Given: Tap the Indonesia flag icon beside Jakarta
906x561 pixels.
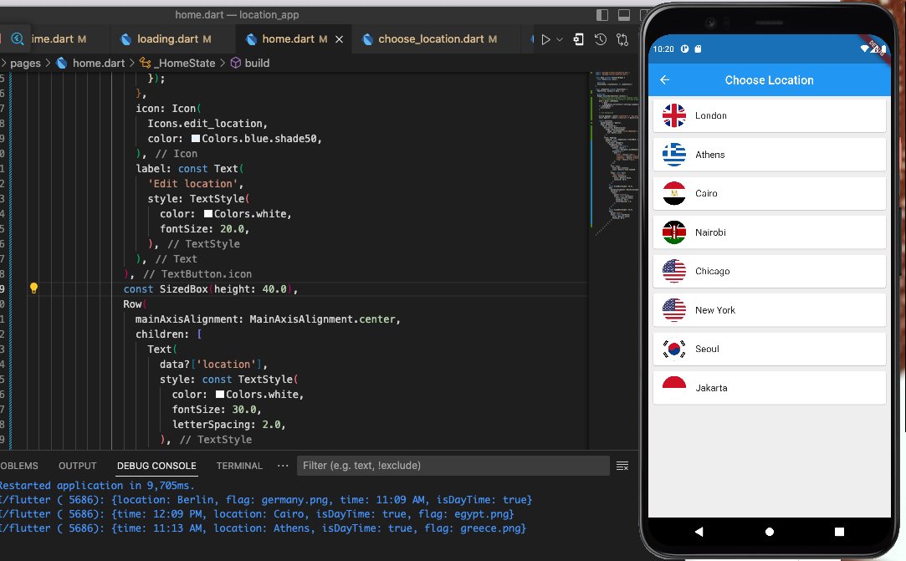Looking at the screenshot, I should coord(673,388).
